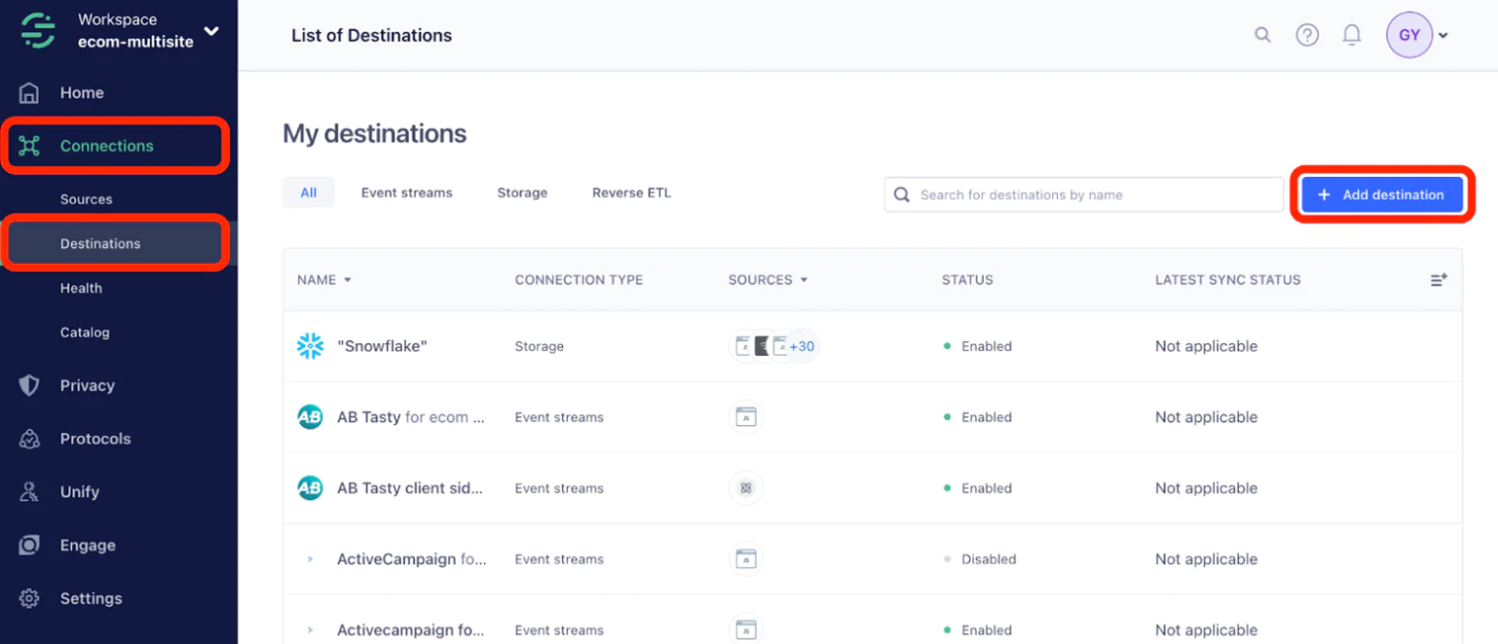Open the notifications bell
Viewport: 1498px width, 644px height.
1351,35
